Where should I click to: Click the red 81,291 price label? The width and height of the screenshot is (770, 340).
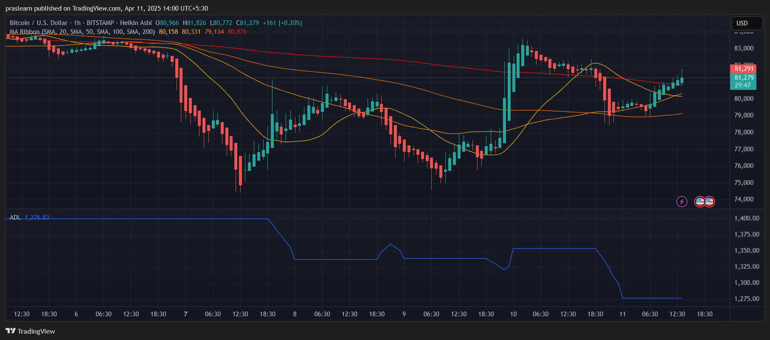pos(744,69)
